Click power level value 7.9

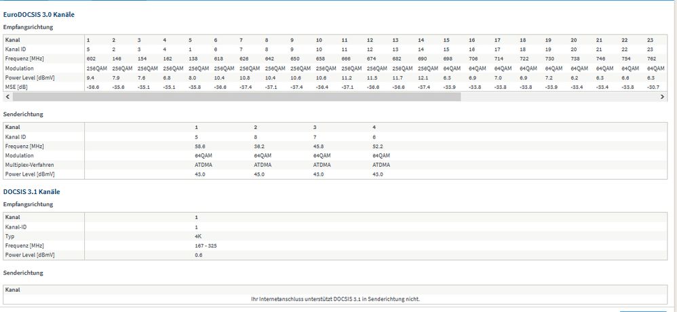point(116,78)
